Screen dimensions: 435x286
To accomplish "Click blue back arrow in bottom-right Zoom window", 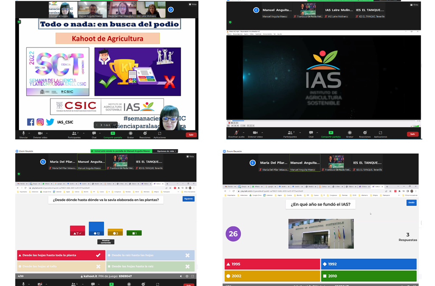I will [252, 163].
